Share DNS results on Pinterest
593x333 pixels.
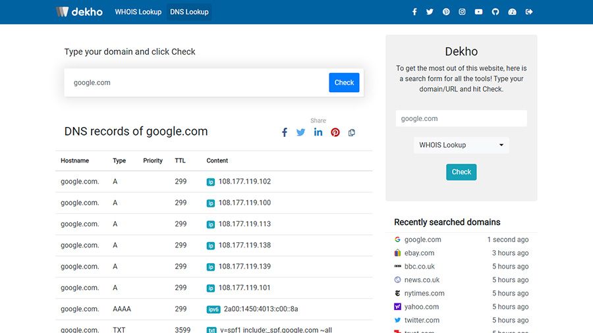(335, 132)
